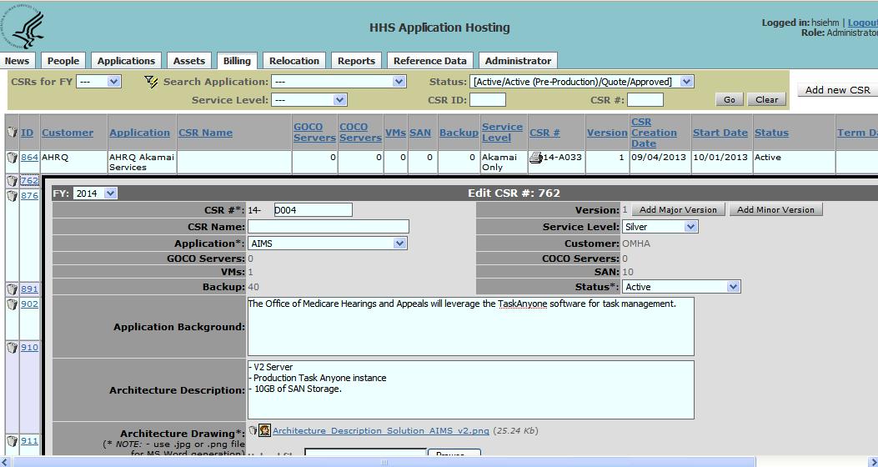878x467 pixels.
Task: Click the Application Background text area
Action: (x=471, y=326)
